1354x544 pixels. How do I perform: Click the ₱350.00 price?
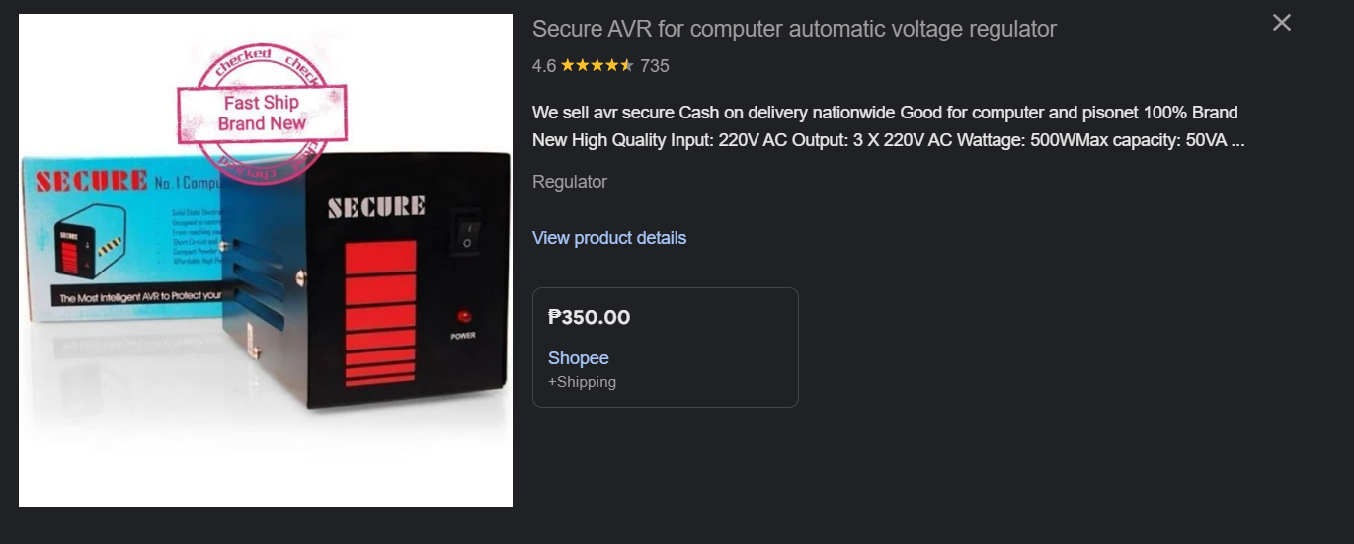point(589,317)
